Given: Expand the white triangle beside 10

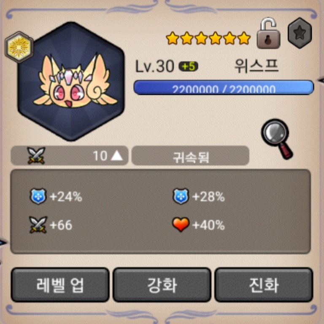Looking at the screenshot, I should (117, 155).
